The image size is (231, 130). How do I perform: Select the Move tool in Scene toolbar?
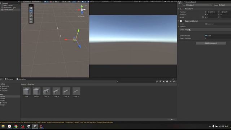tap(31, 11)
